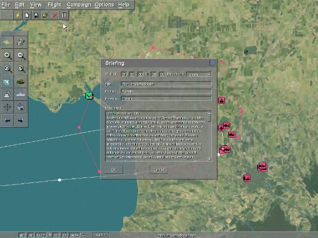Viewport: 318px width, 238px height.
Task: Open a mission with the folder icon
Action: coord(45,15)
